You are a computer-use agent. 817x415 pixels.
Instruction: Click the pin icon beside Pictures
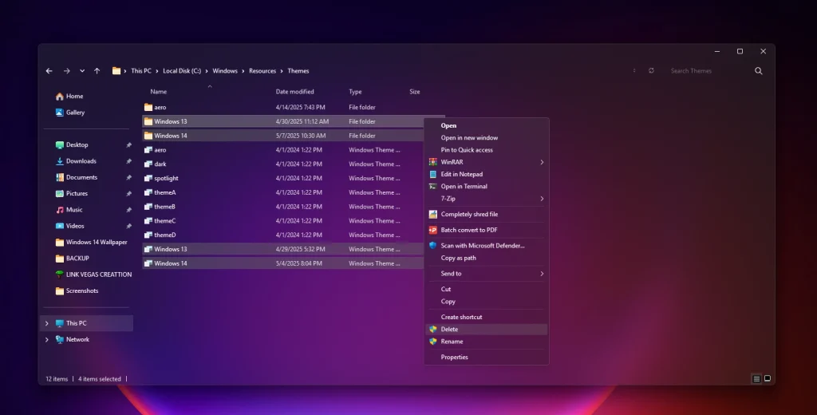[x=128, y=193]
